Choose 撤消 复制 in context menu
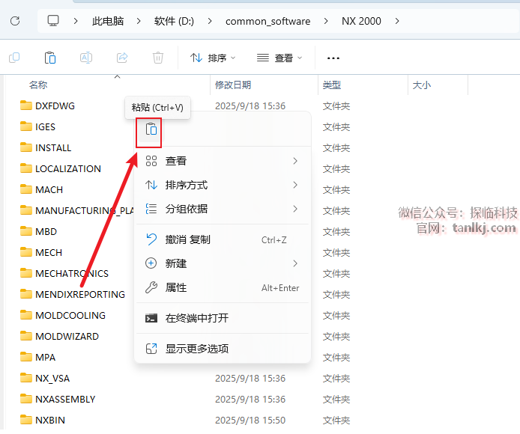520x434 pixels. pos(223,239)
